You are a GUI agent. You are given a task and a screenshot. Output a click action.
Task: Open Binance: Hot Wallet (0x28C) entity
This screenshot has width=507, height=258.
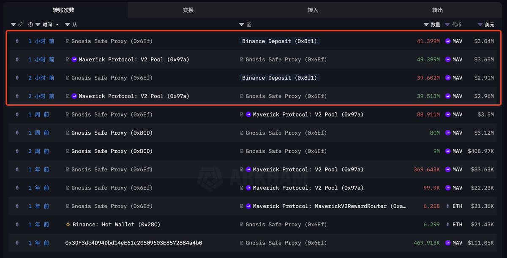coord(116,225)
